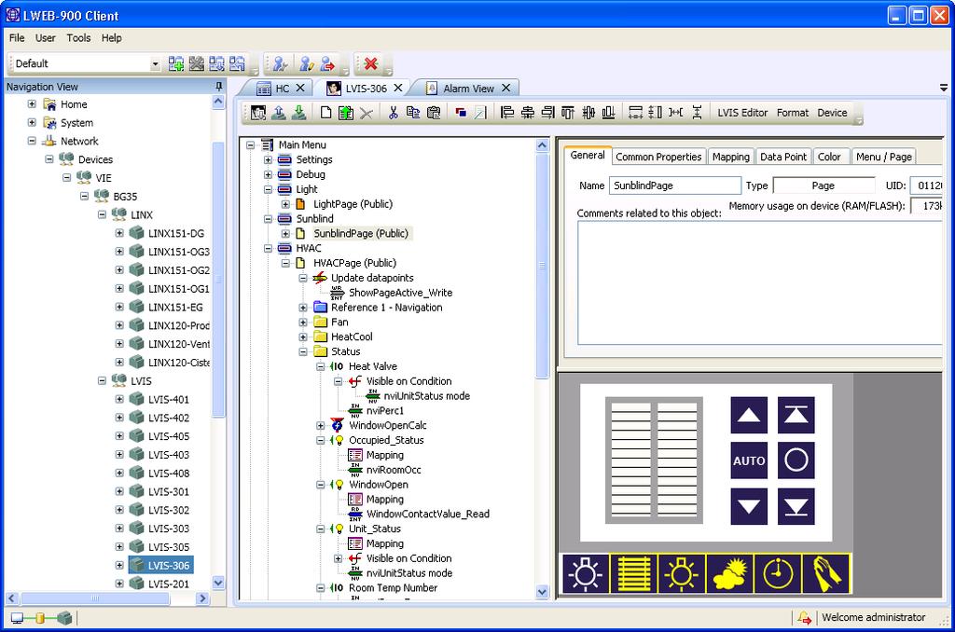Expand the SunblindPage (Public) node
This screenshot has height=632, width=955.
tap(285, 233)
